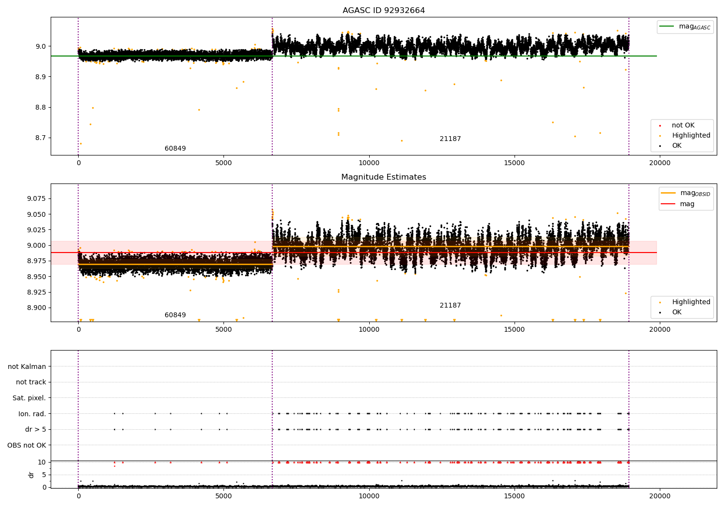Image resolution: width=724 pixels, height=507 pixels.
Task: Click 'OK' legend entry in the Magnitude Estimates plot
Action: tap(677, 312)
